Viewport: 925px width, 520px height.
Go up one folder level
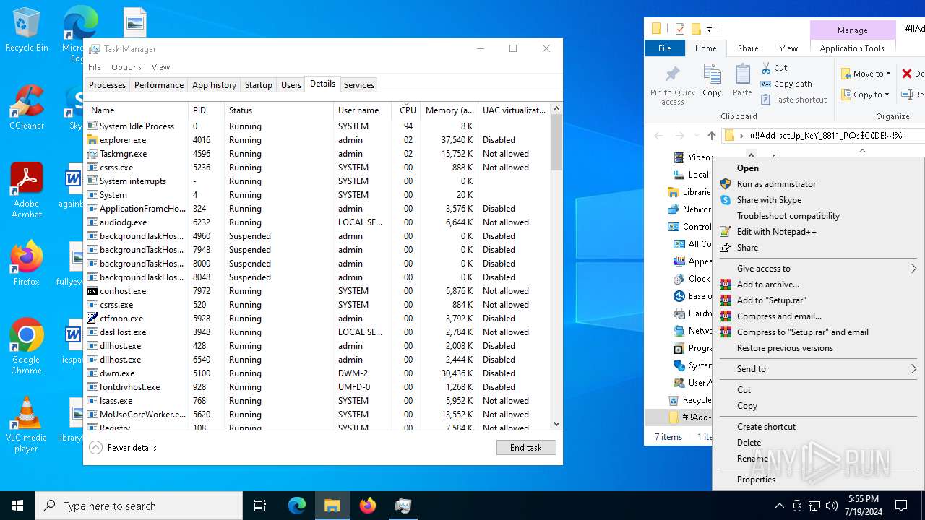(711, 136)
